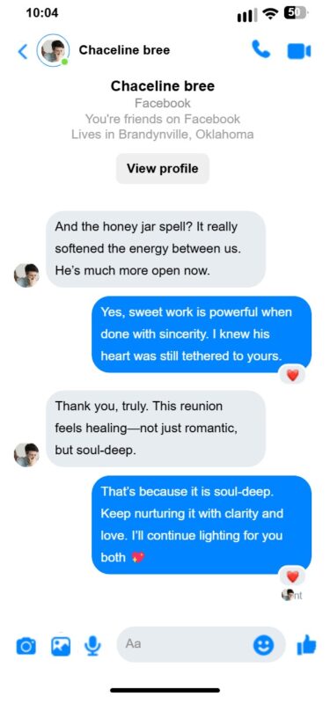
Task: Open the 'Chaceline bree' name in the top header bar
Action: [x=124, y=50]
